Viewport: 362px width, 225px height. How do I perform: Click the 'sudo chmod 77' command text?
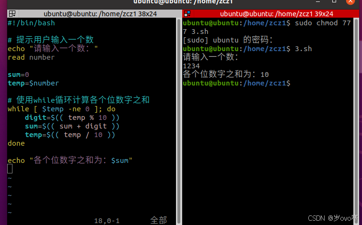click(x=323, y=23)
